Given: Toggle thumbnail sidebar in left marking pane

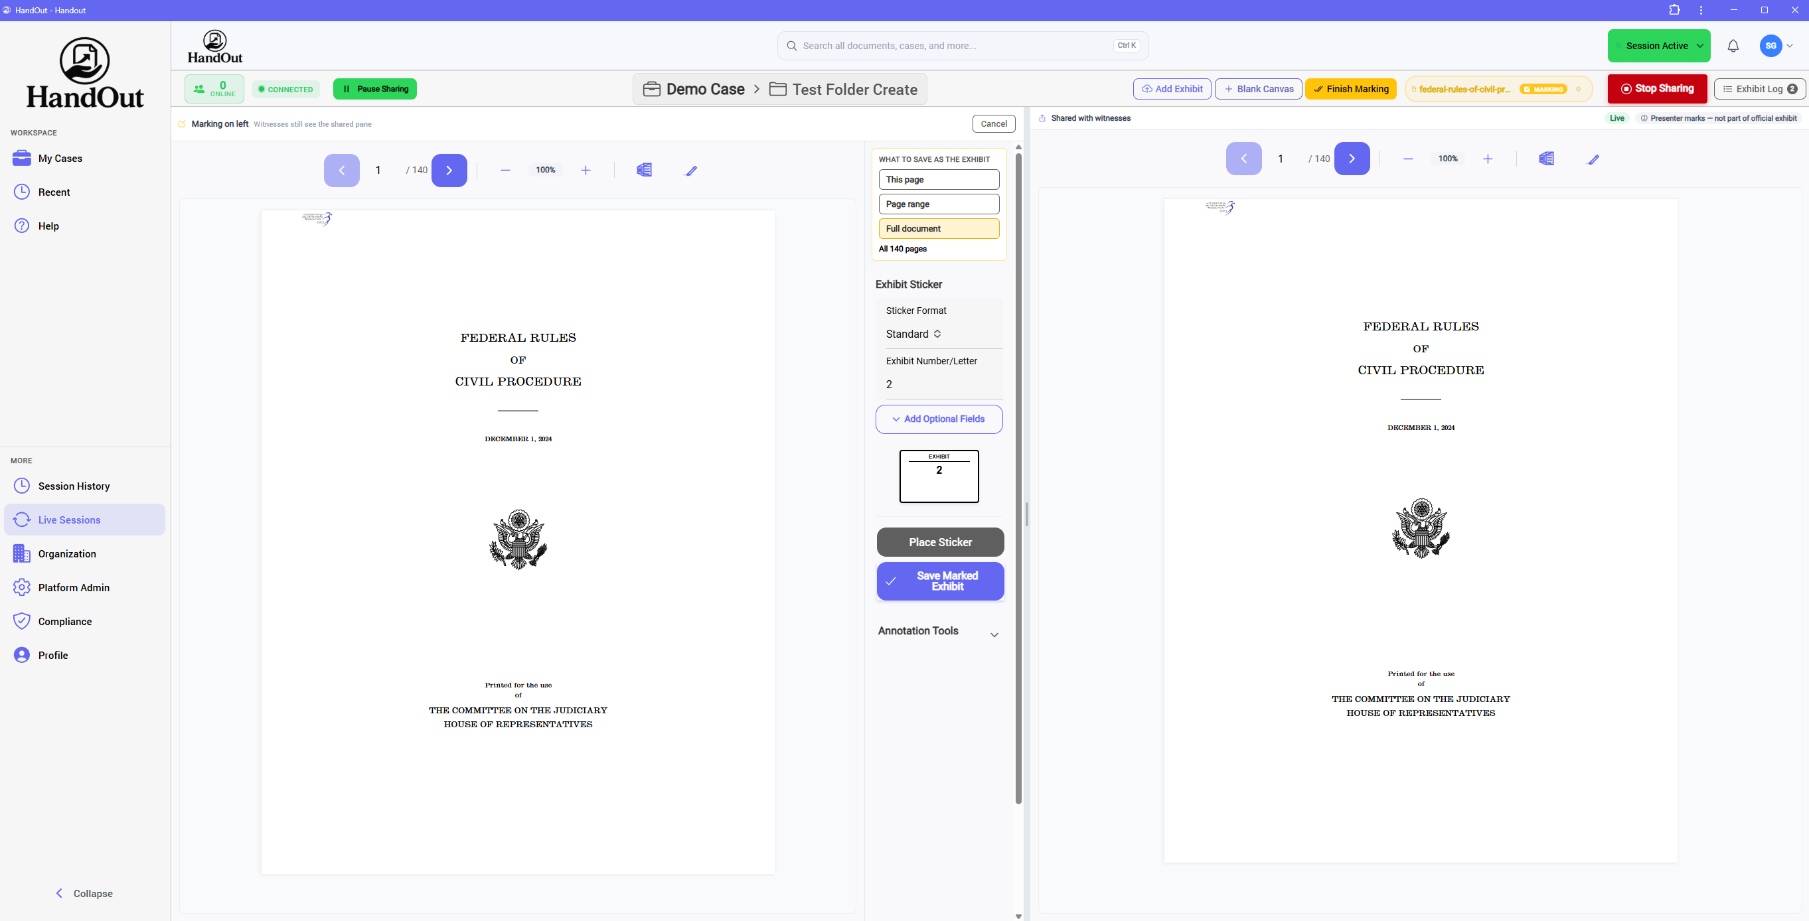Looking at the screenshot, I should (644, 170).
